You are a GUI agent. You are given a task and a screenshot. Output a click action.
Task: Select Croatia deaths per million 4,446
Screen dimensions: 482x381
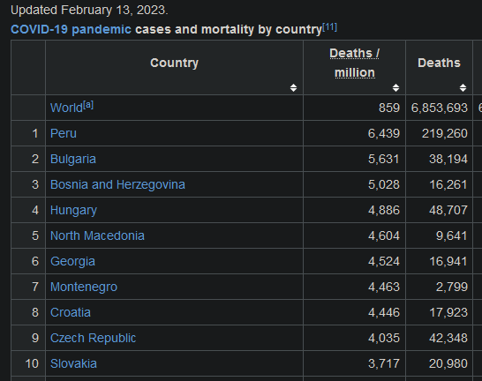click(x=384, y=312)
